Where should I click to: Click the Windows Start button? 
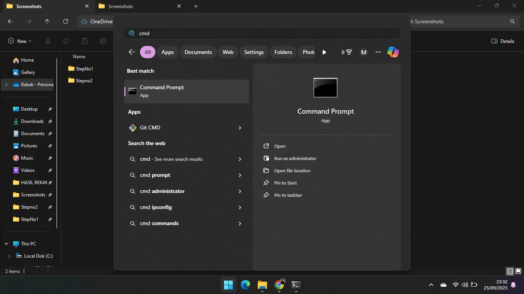228,285
